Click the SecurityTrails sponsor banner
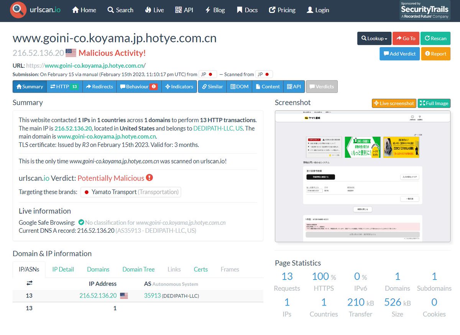Image resolution: width=460 pixels, height=335 pixels. coord(424,10)
